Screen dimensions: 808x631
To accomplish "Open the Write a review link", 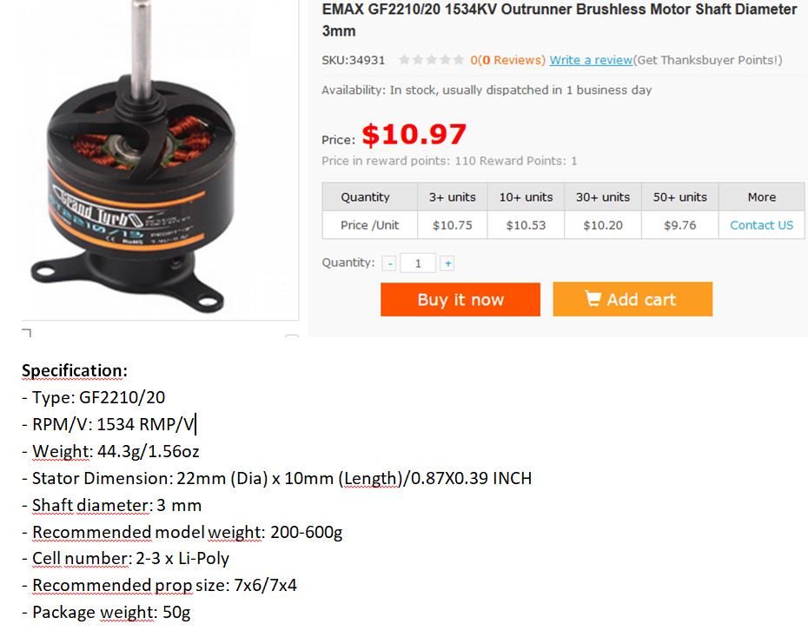I will [591, 60].
